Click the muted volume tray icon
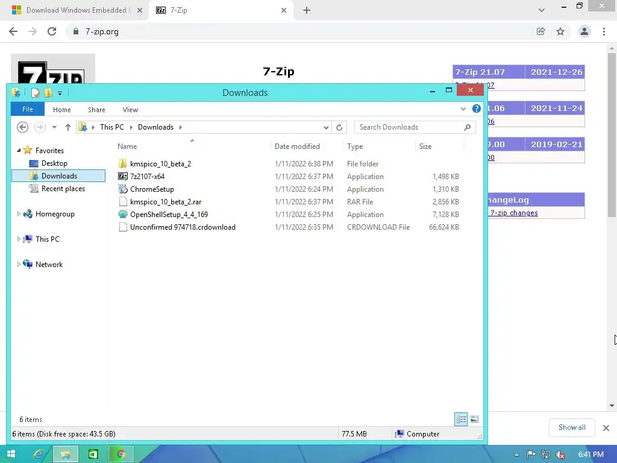Screen dimensions: 617x463 [560, 455]
